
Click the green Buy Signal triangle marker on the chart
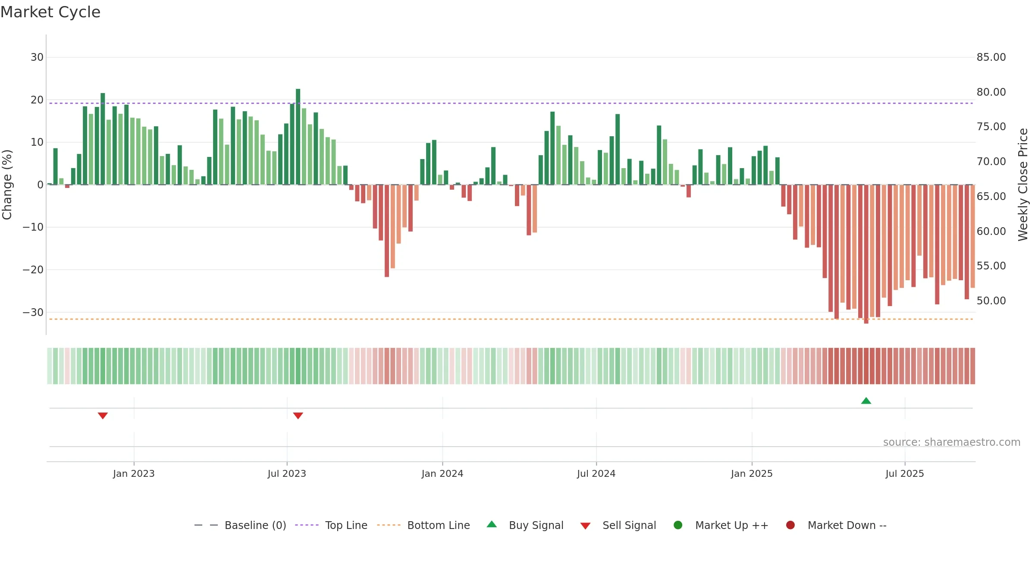pyautogui.click(x=866, y=401)
